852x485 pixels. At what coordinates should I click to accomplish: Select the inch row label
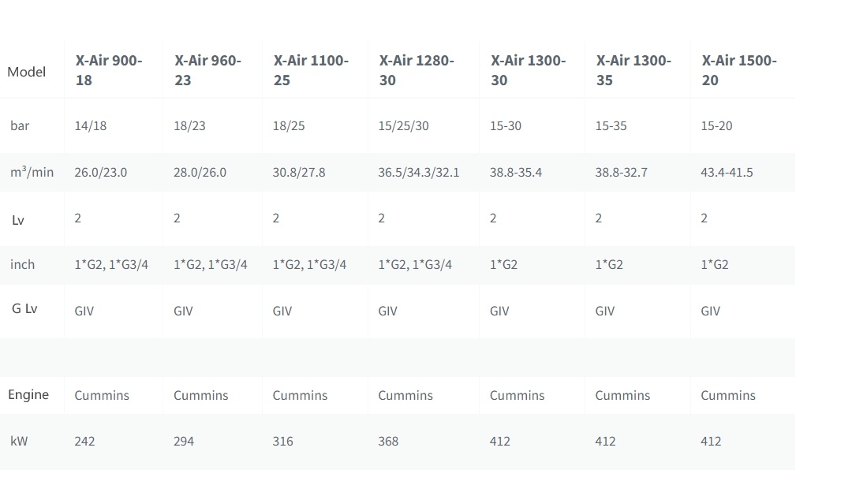coord(22,264)
